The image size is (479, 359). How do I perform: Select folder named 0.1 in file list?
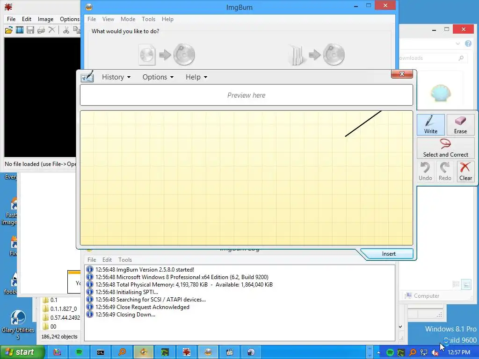[50, 300]
